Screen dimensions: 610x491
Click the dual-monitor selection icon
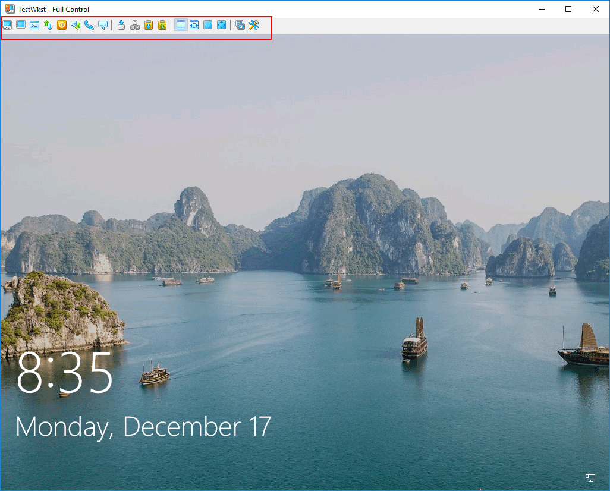240,25
